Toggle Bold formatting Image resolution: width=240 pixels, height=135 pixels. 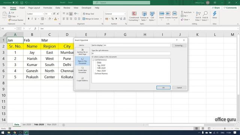(28, 19)
